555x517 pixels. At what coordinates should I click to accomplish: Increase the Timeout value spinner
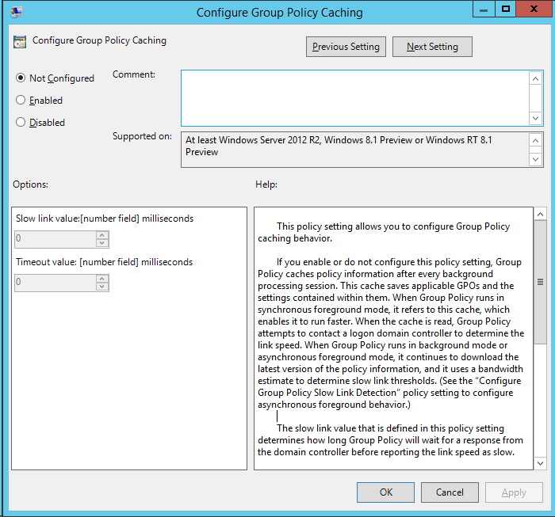[x=102, y=278]
